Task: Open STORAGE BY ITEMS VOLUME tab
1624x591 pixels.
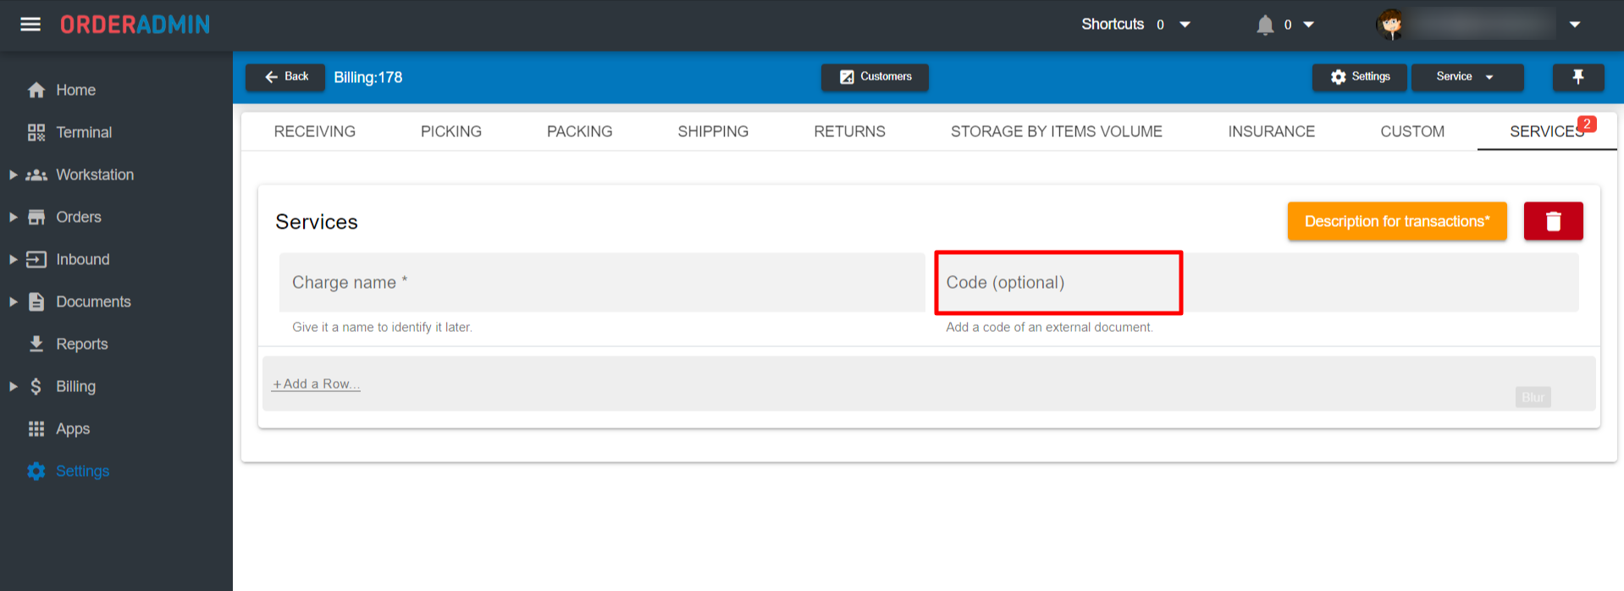Action: [1057, 131]
